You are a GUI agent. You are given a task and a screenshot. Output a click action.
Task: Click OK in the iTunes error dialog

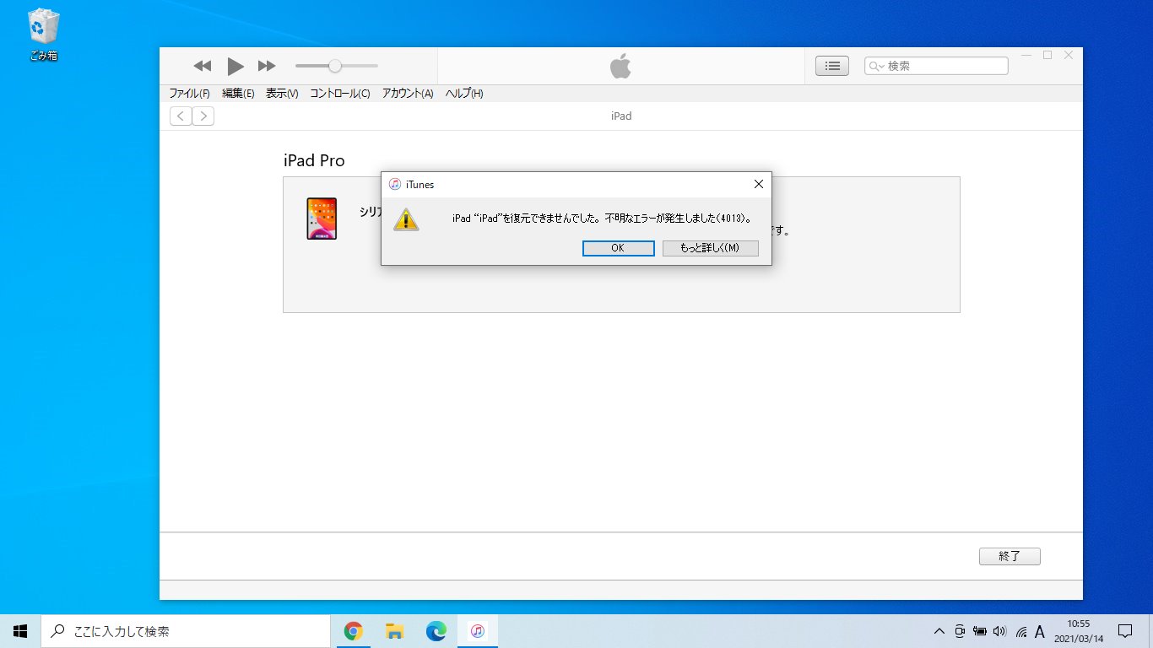tap(618, 248)
